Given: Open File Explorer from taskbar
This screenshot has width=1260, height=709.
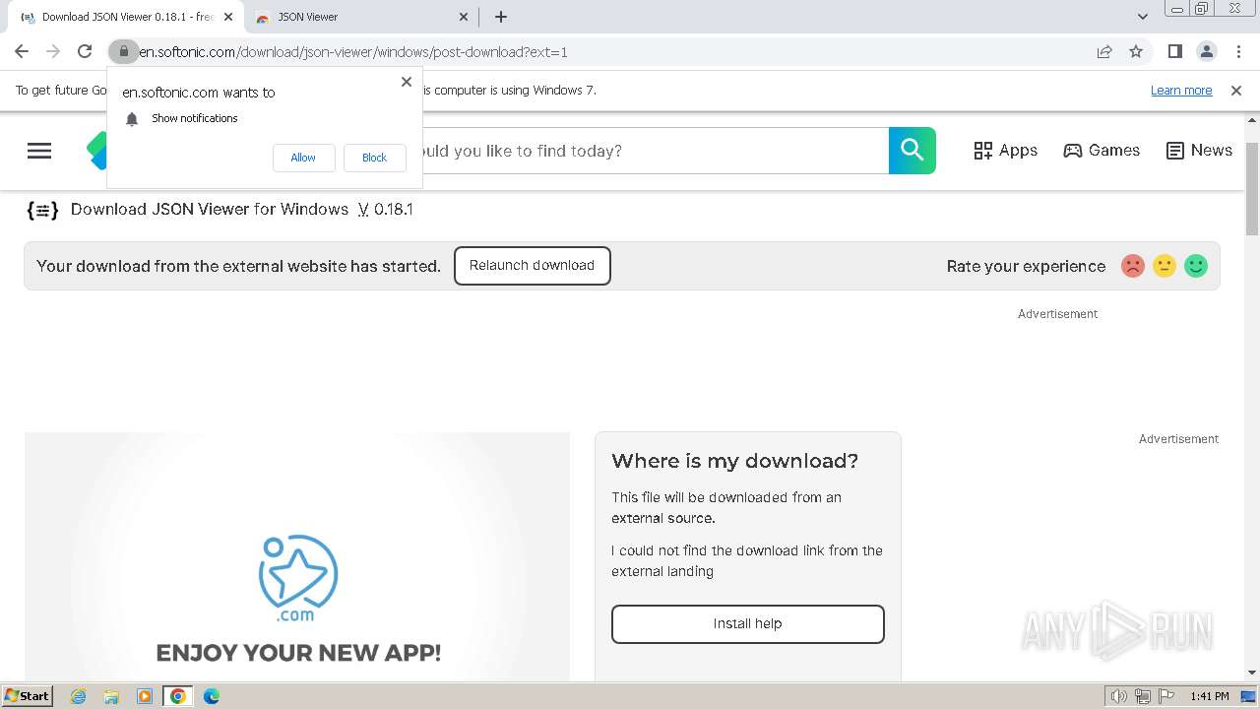Looking at the screenshot, I should point(111,696).
